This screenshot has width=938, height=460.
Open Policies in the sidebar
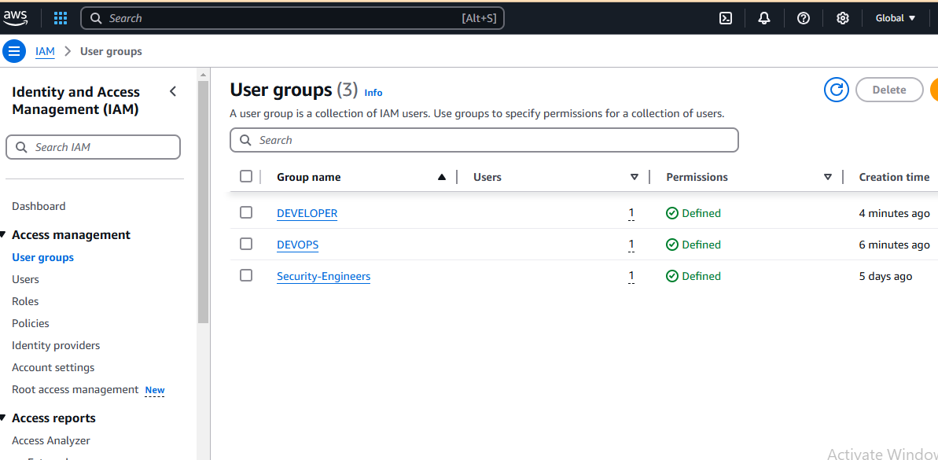(31, 323)
